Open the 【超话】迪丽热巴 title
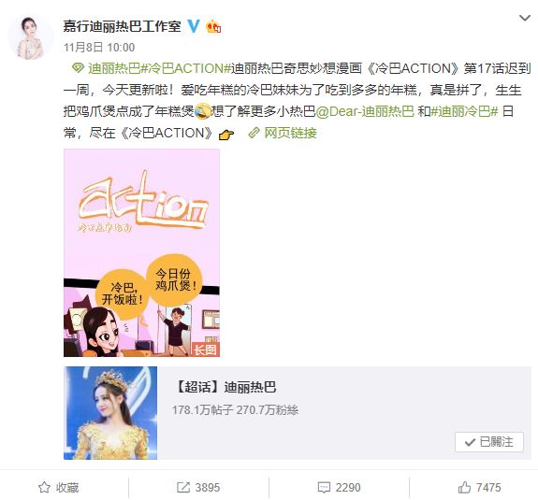Screen dimensions: 538x500 point(225,387)
